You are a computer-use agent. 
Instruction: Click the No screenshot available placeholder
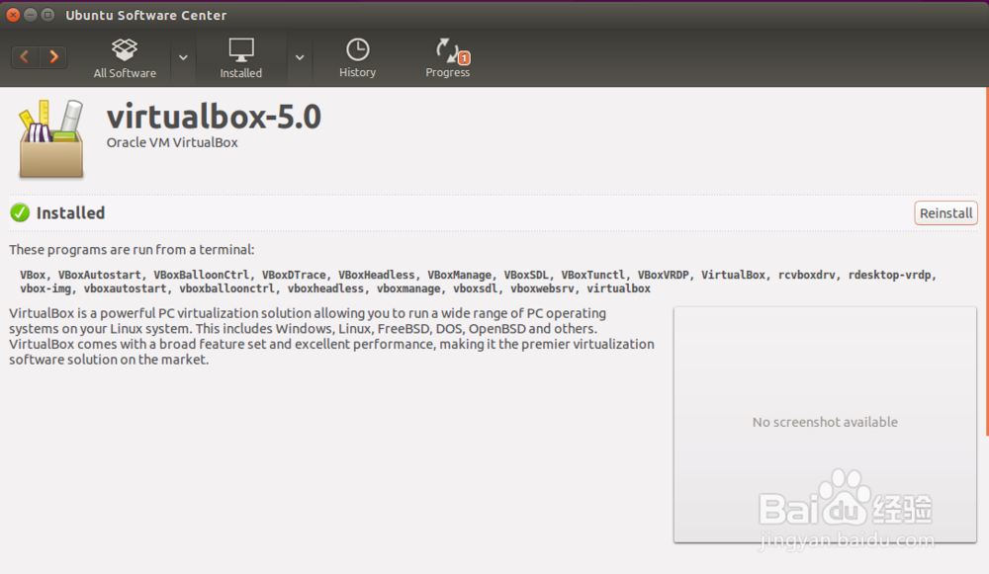point(825,422)
